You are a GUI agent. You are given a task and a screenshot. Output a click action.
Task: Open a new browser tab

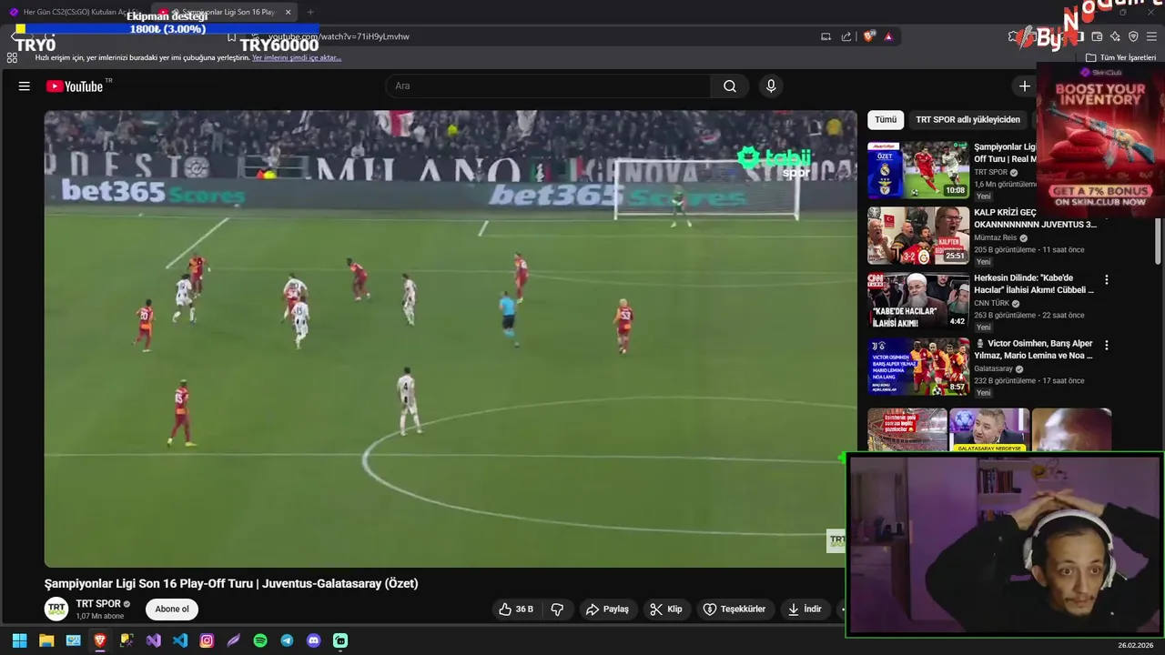coord(310,12)
